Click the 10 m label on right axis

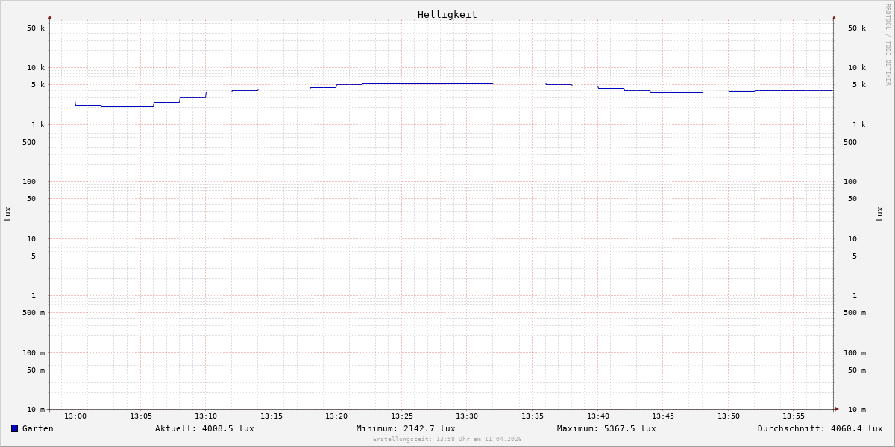[x=856, y=410]
